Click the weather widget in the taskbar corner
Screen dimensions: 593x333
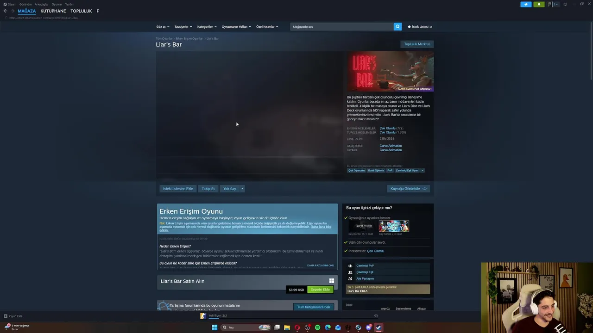[x=17, y=327]
